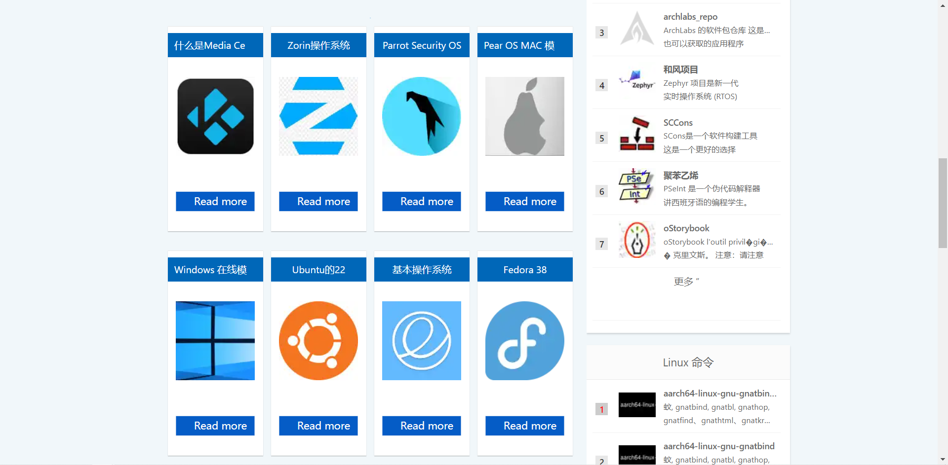Click the text 'Zephyr 项目是新一代'

point(701,83)
